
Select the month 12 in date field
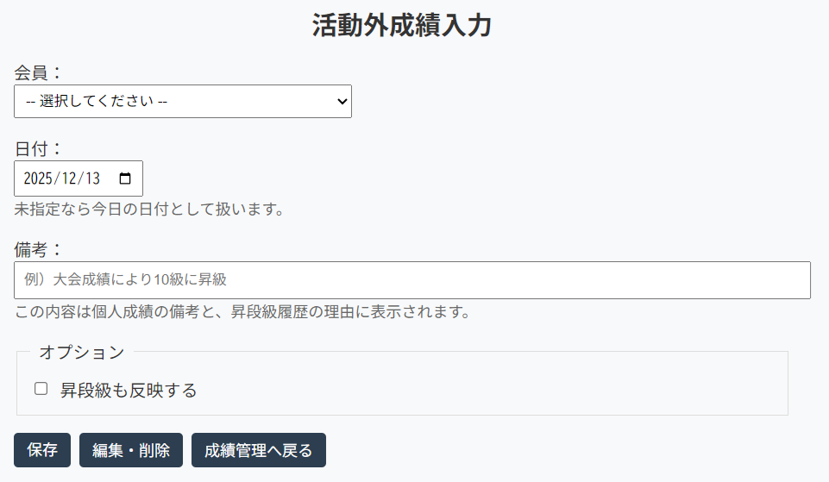pos(68,178)
